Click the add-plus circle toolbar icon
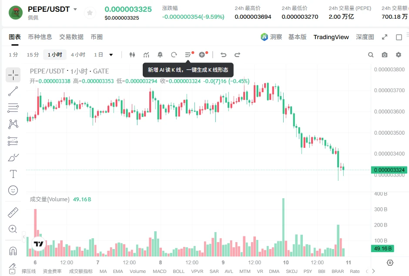This screenshot has width=409, height=276. point(202,55)
